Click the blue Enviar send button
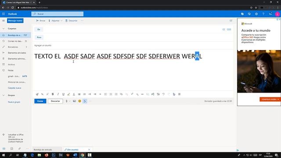Image resolution: width=281 pixels, height=158 pixels. (x=40, y=101)
